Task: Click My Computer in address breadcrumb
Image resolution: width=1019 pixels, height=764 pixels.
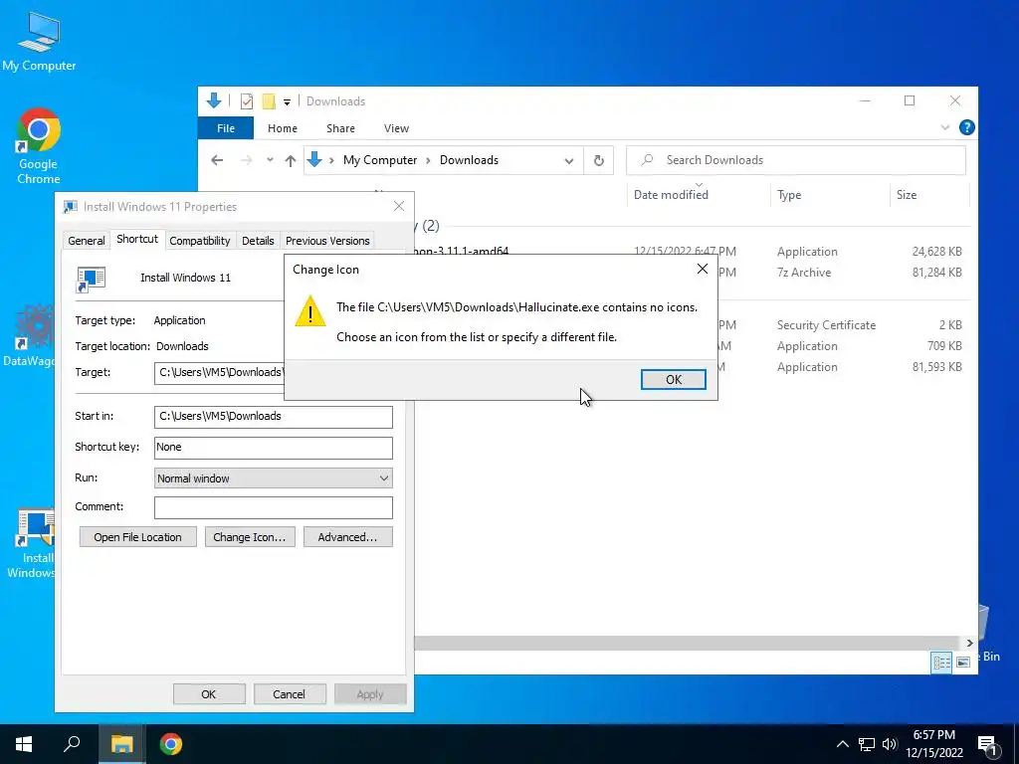Action: tap(380, 160)
